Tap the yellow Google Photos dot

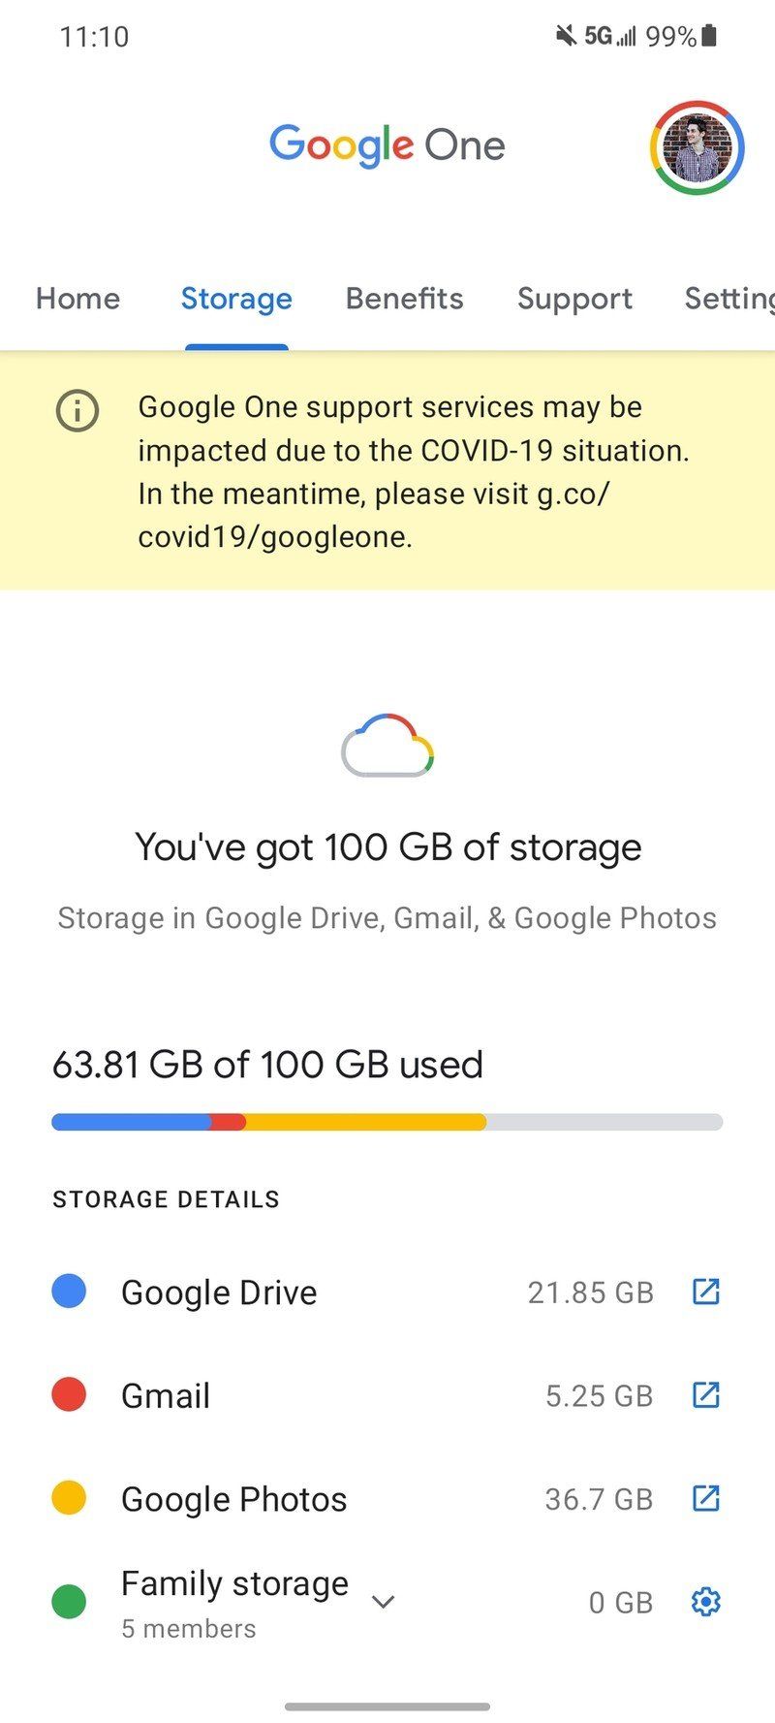pos(69,1498)
